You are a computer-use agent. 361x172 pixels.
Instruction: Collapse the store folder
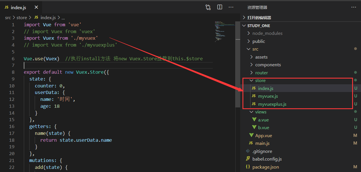251,81
